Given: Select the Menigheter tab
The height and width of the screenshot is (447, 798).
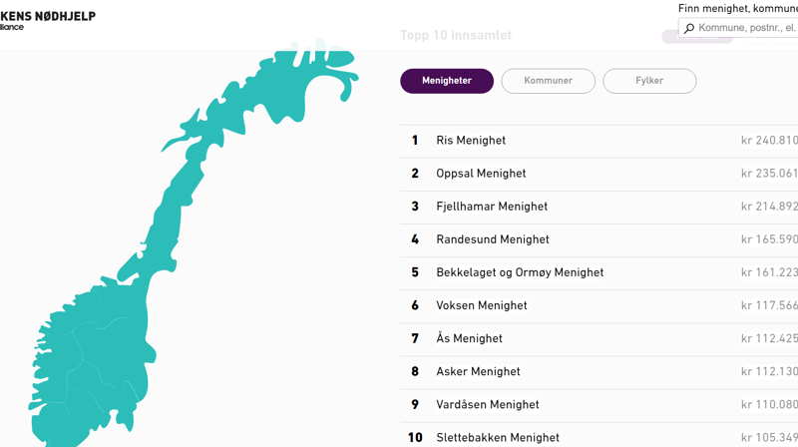Looking at the screenshot, I should (447, 81).
